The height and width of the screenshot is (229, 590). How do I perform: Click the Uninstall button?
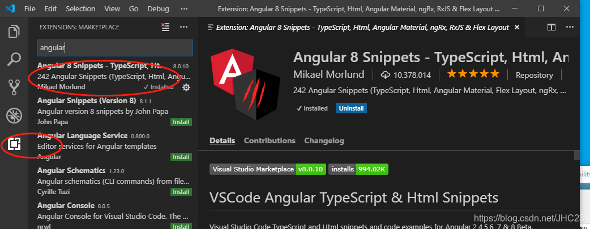(351, 108)
